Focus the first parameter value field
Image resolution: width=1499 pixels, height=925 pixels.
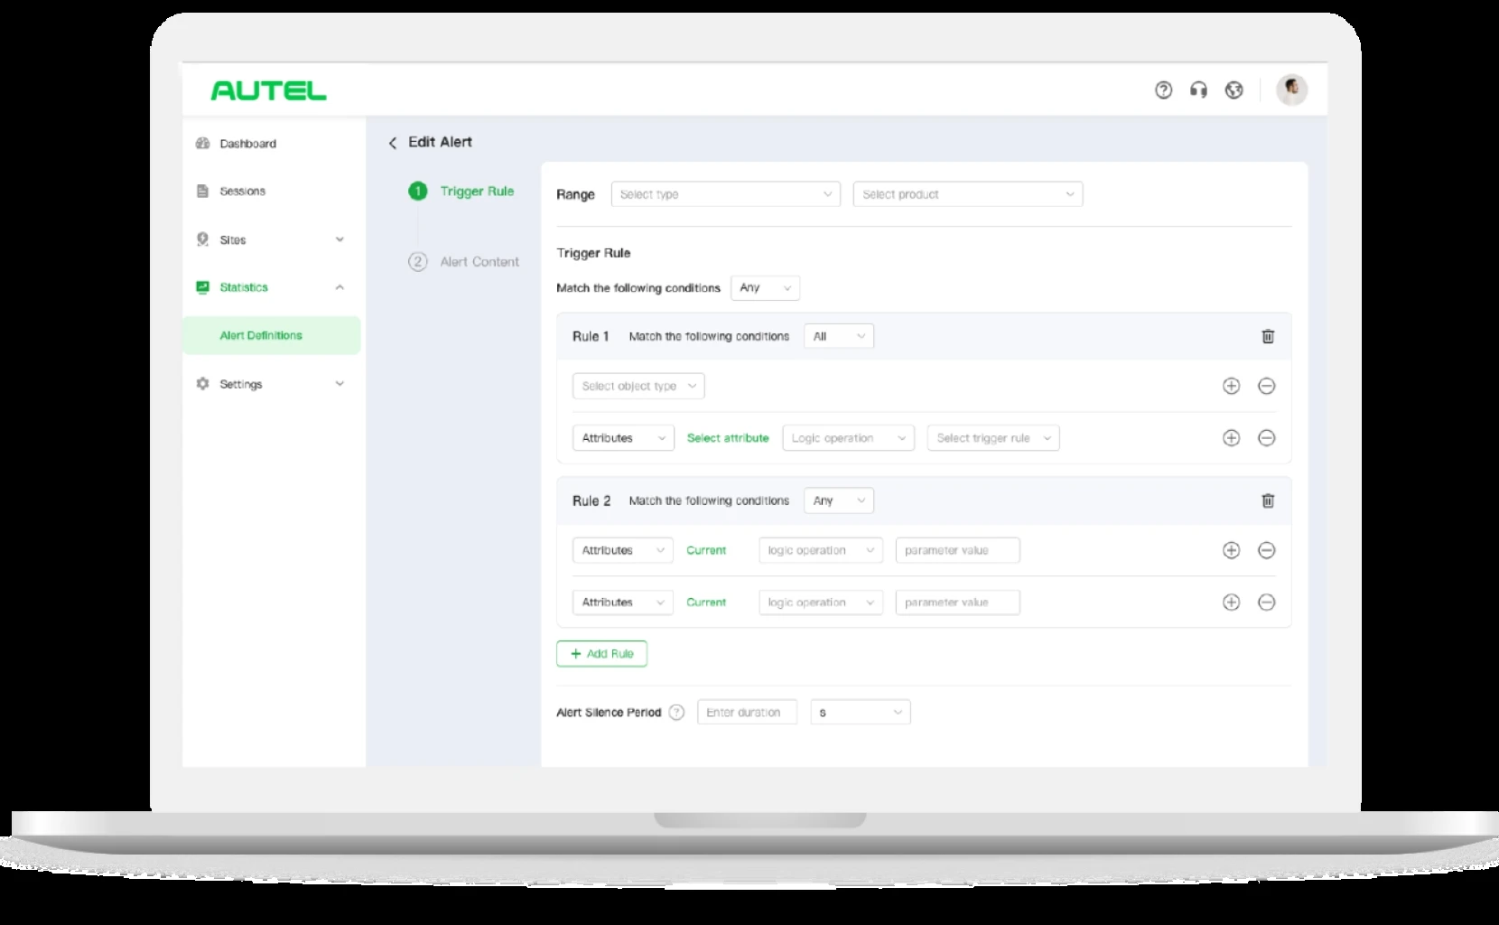[957, 550]
